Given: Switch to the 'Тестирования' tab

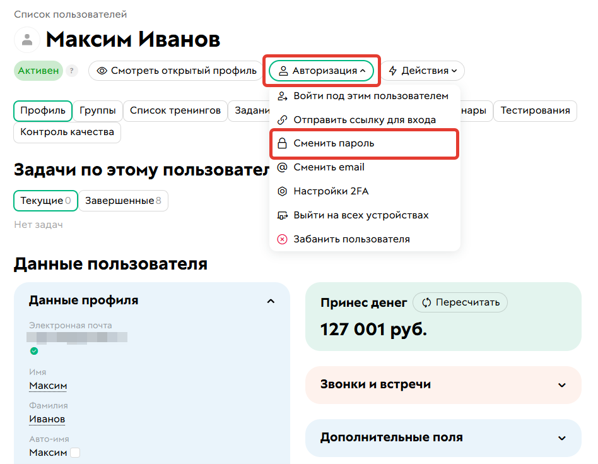Looking at the screenshot, I should pos(535,111).
